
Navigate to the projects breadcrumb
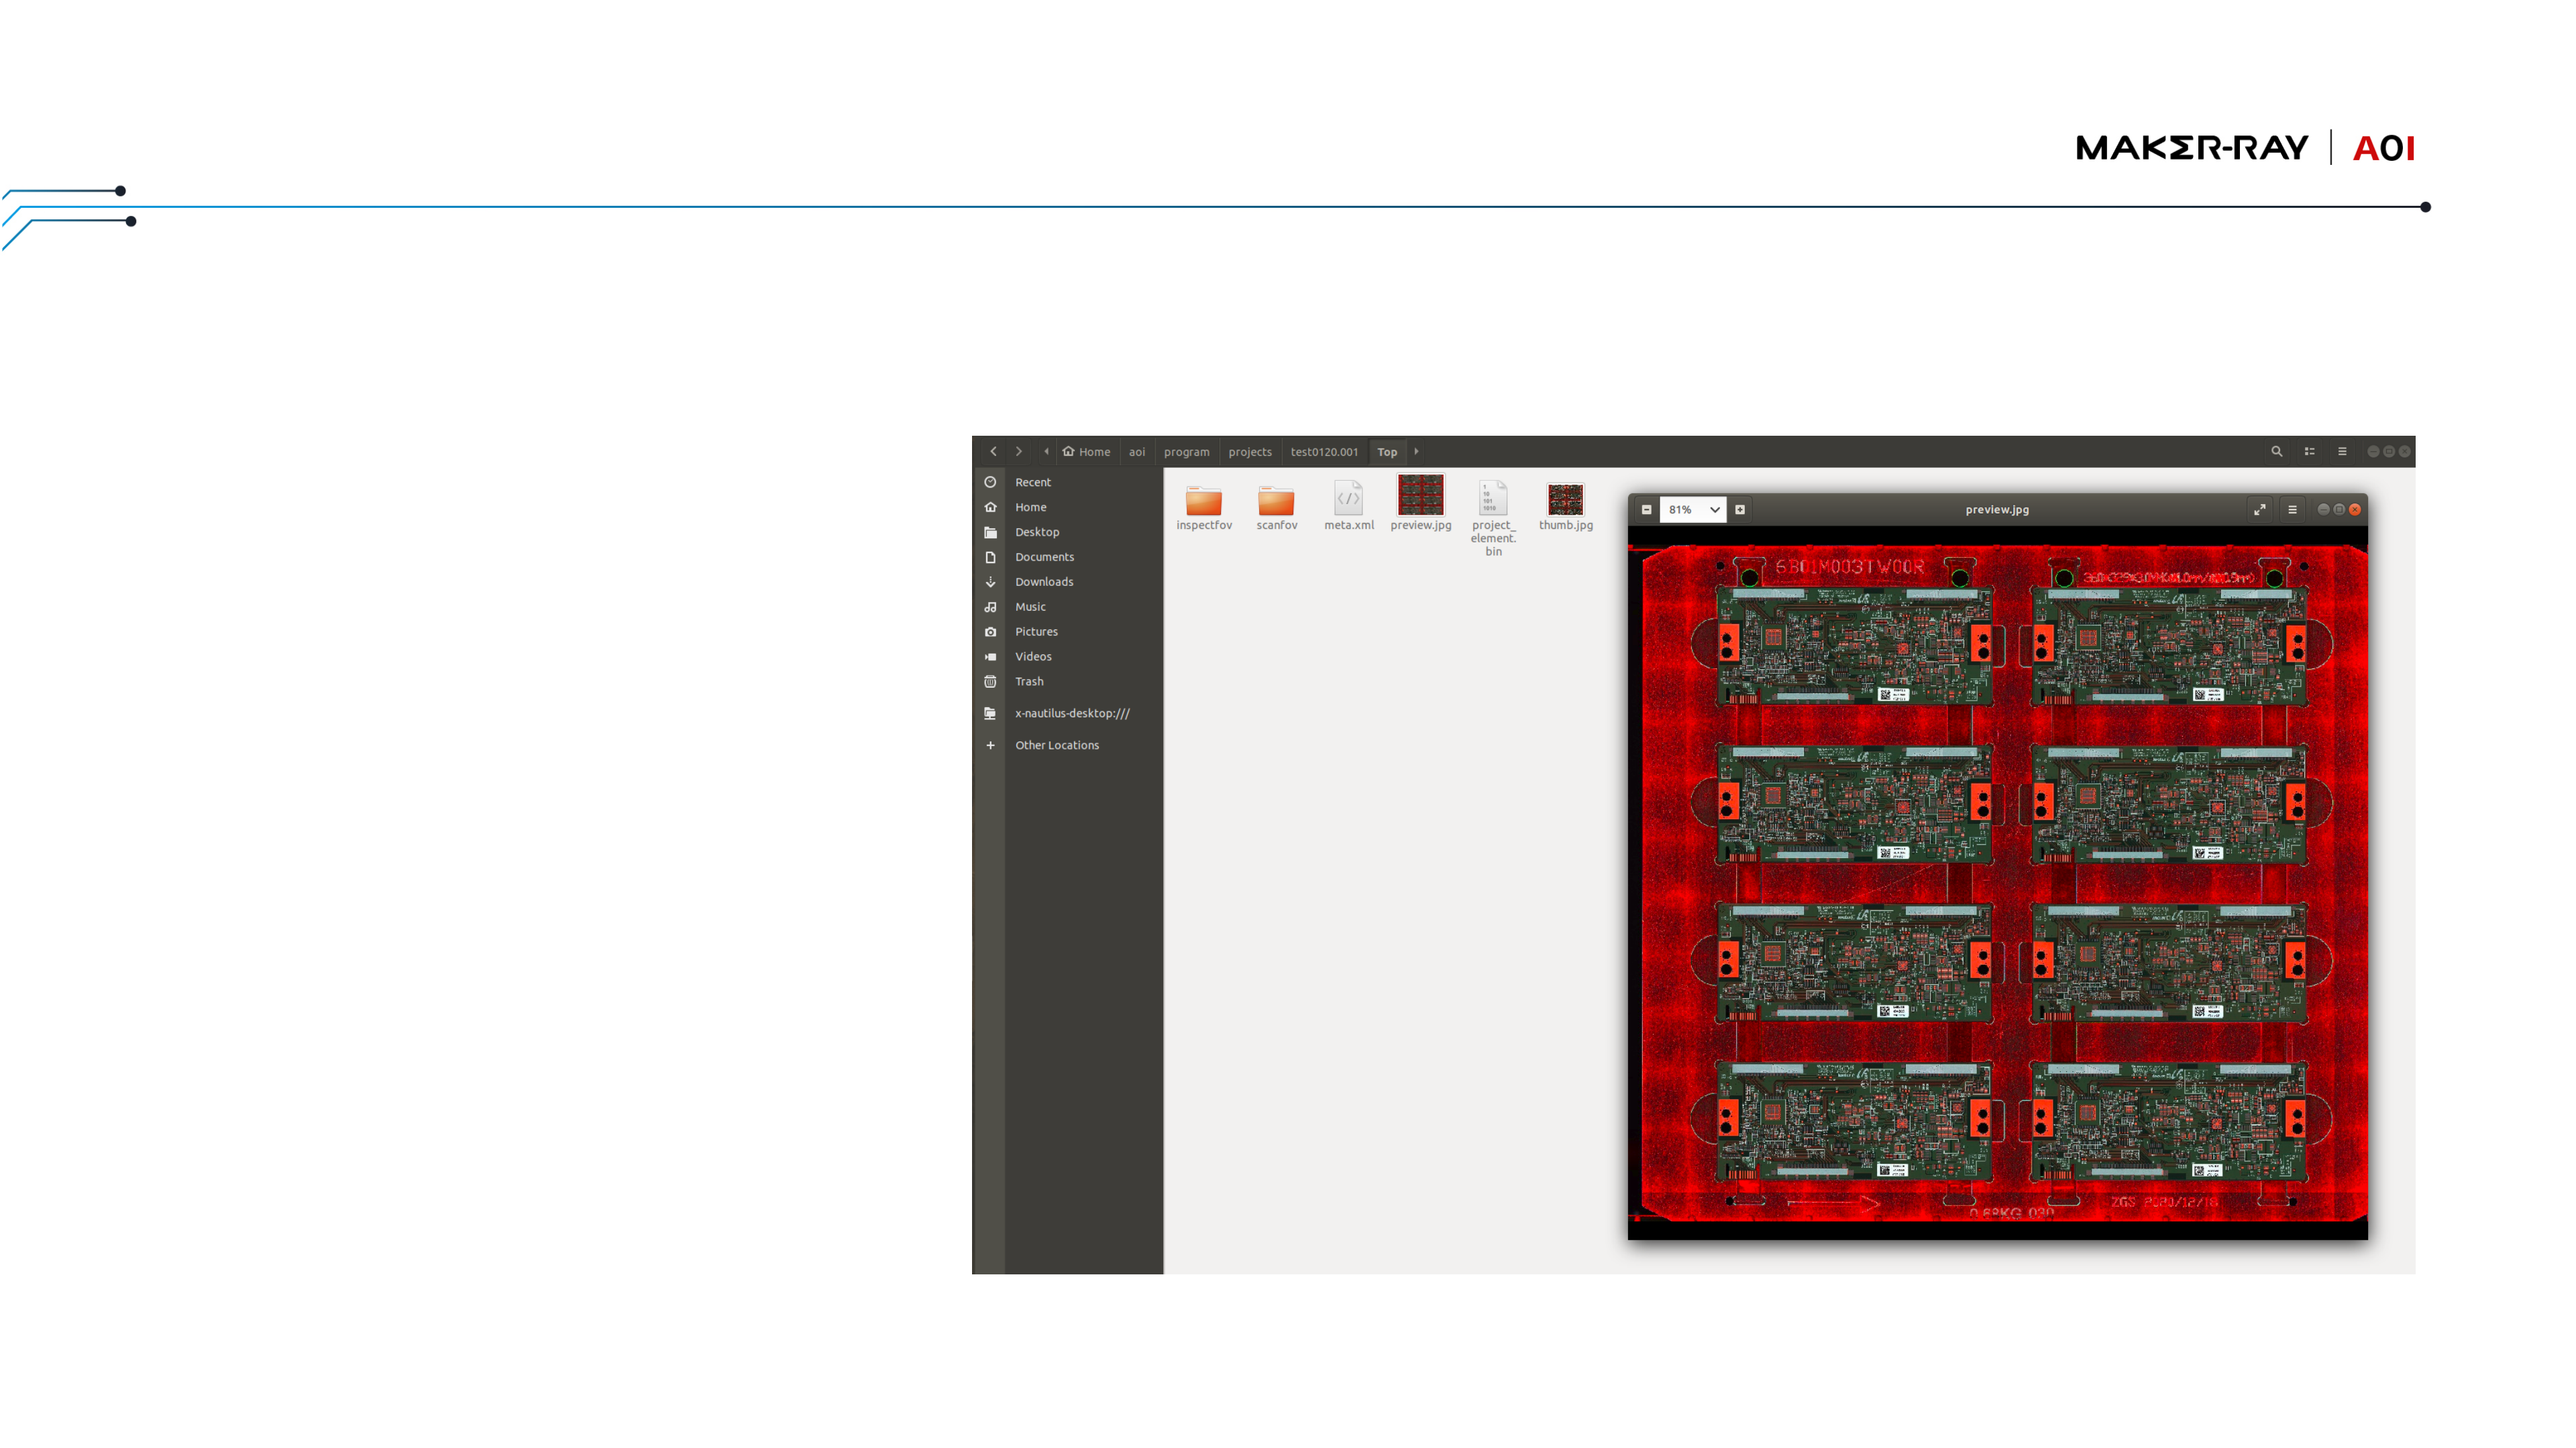1249,452
